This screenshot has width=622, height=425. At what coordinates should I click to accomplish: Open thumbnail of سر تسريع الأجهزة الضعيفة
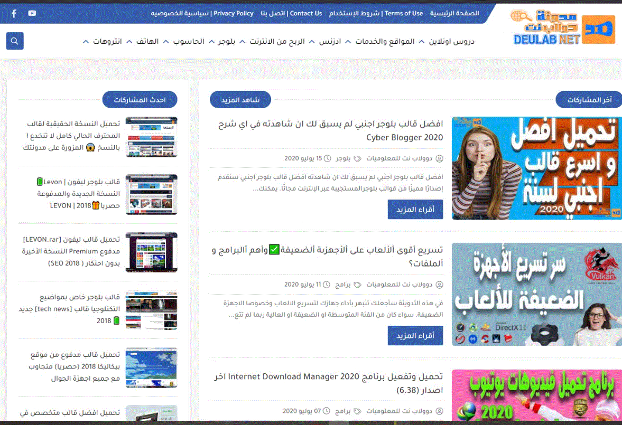tap(537, 294)
